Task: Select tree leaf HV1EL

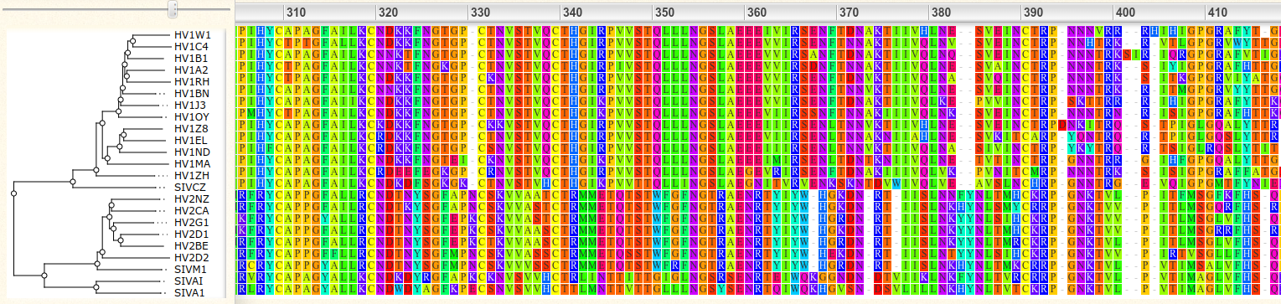Action: [192, 140]
